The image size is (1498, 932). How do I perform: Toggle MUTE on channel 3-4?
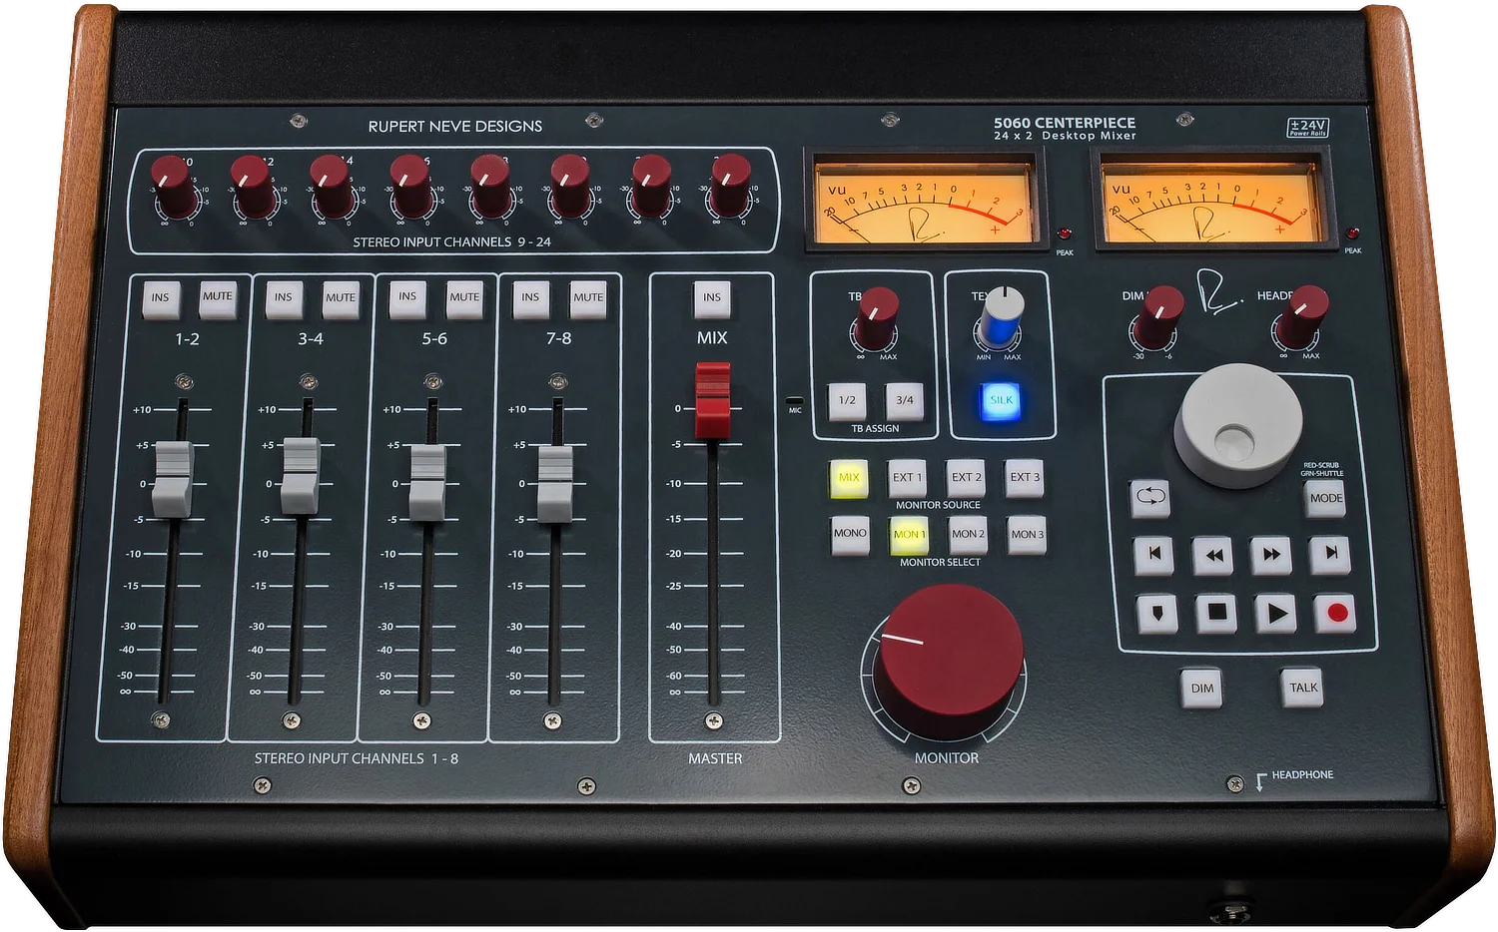(341, 299)
